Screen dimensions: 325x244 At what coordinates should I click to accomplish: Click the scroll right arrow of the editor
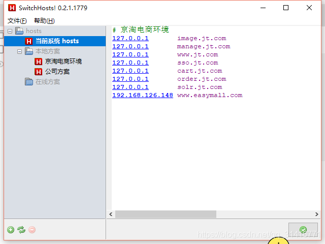point(317,215)
